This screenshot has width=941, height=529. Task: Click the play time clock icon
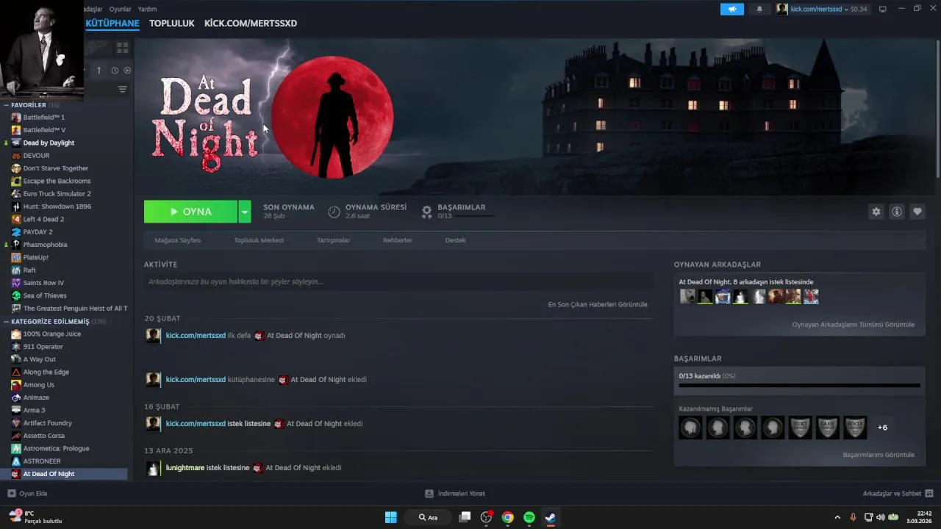(334, 212)
